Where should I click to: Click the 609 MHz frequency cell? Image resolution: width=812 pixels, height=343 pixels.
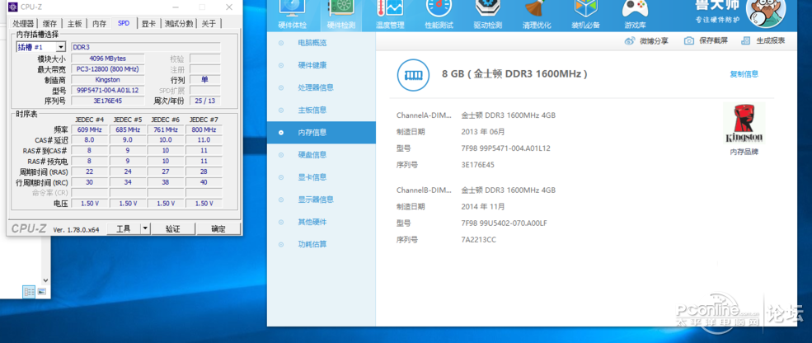[90, 129]
